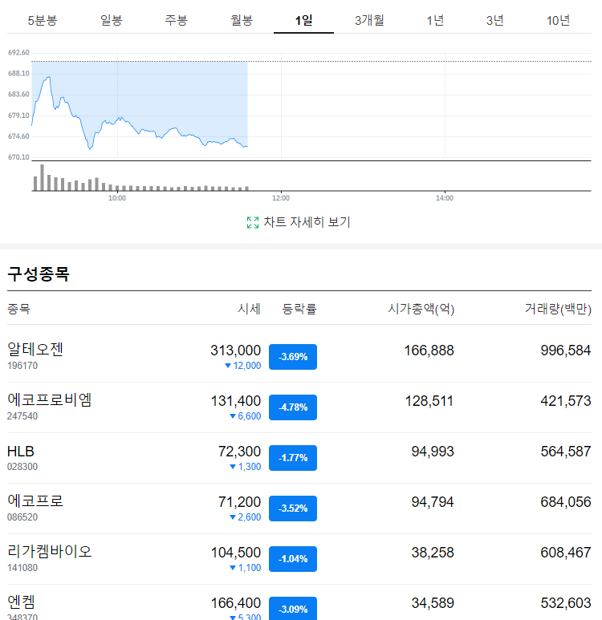This screenshot has width=602, height=620.
Task: Click the 12,000 price drop amount
Action: (247, 366)
